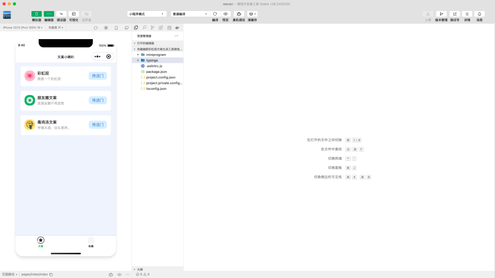Click the user avatar in the toolbar
495x278 pixels.
[7, 15]
